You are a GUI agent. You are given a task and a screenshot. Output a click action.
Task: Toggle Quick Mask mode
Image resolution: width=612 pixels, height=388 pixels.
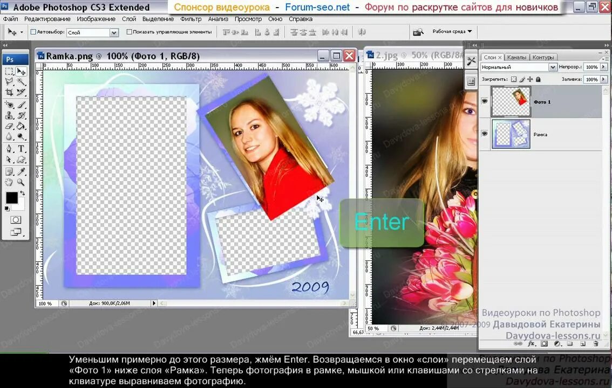(16, 220)
